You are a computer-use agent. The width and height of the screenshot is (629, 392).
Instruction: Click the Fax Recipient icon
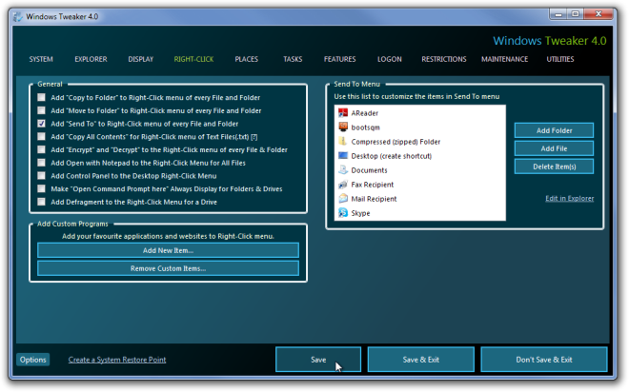[343, 185]
